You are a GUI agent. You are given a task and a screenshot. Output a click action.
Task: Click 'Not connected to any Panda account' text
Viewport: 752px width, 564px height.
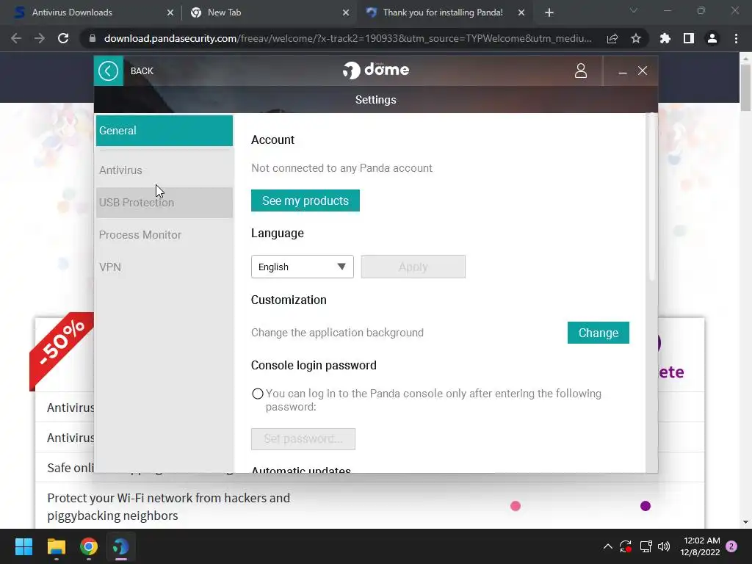pos(341,168)
